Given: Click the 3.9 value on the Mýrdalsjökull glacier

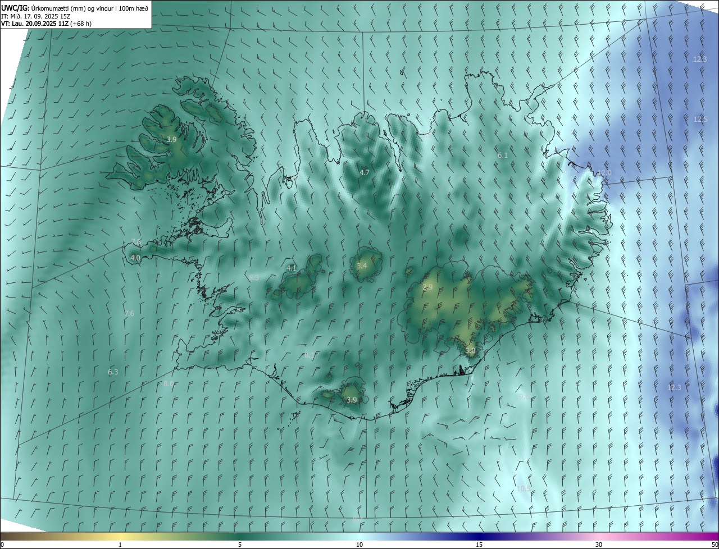Looking at the screenshot, I should (352, 400).
